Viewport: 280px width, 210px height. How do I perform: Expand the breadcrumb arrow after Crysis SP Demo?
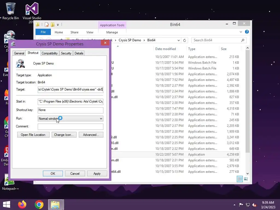pos(144,40)
